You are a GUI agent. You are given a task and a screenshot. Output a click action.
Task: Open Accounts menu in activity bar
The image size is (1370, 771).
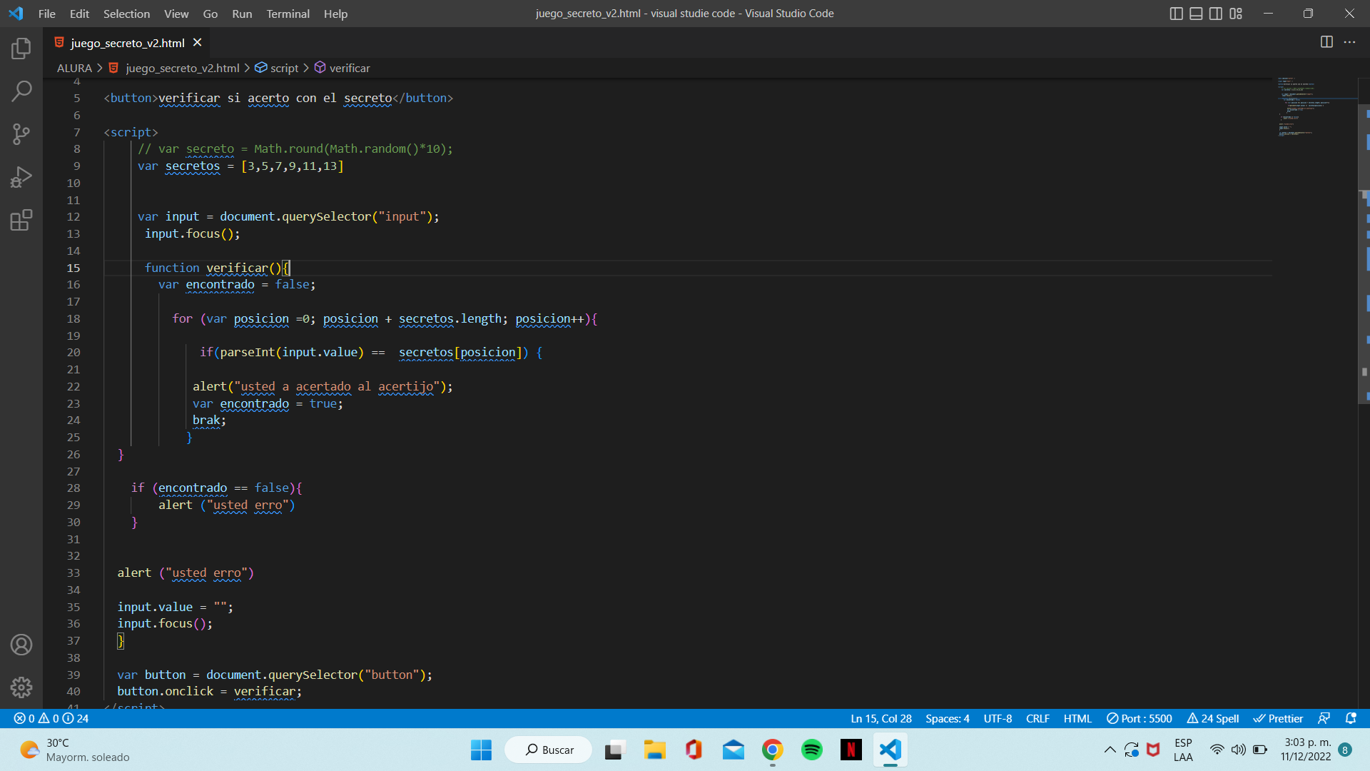click(x=21, y=645)
